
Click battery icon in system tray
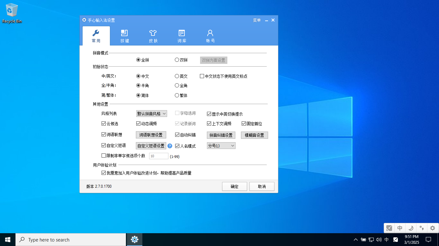click(363, 240)
